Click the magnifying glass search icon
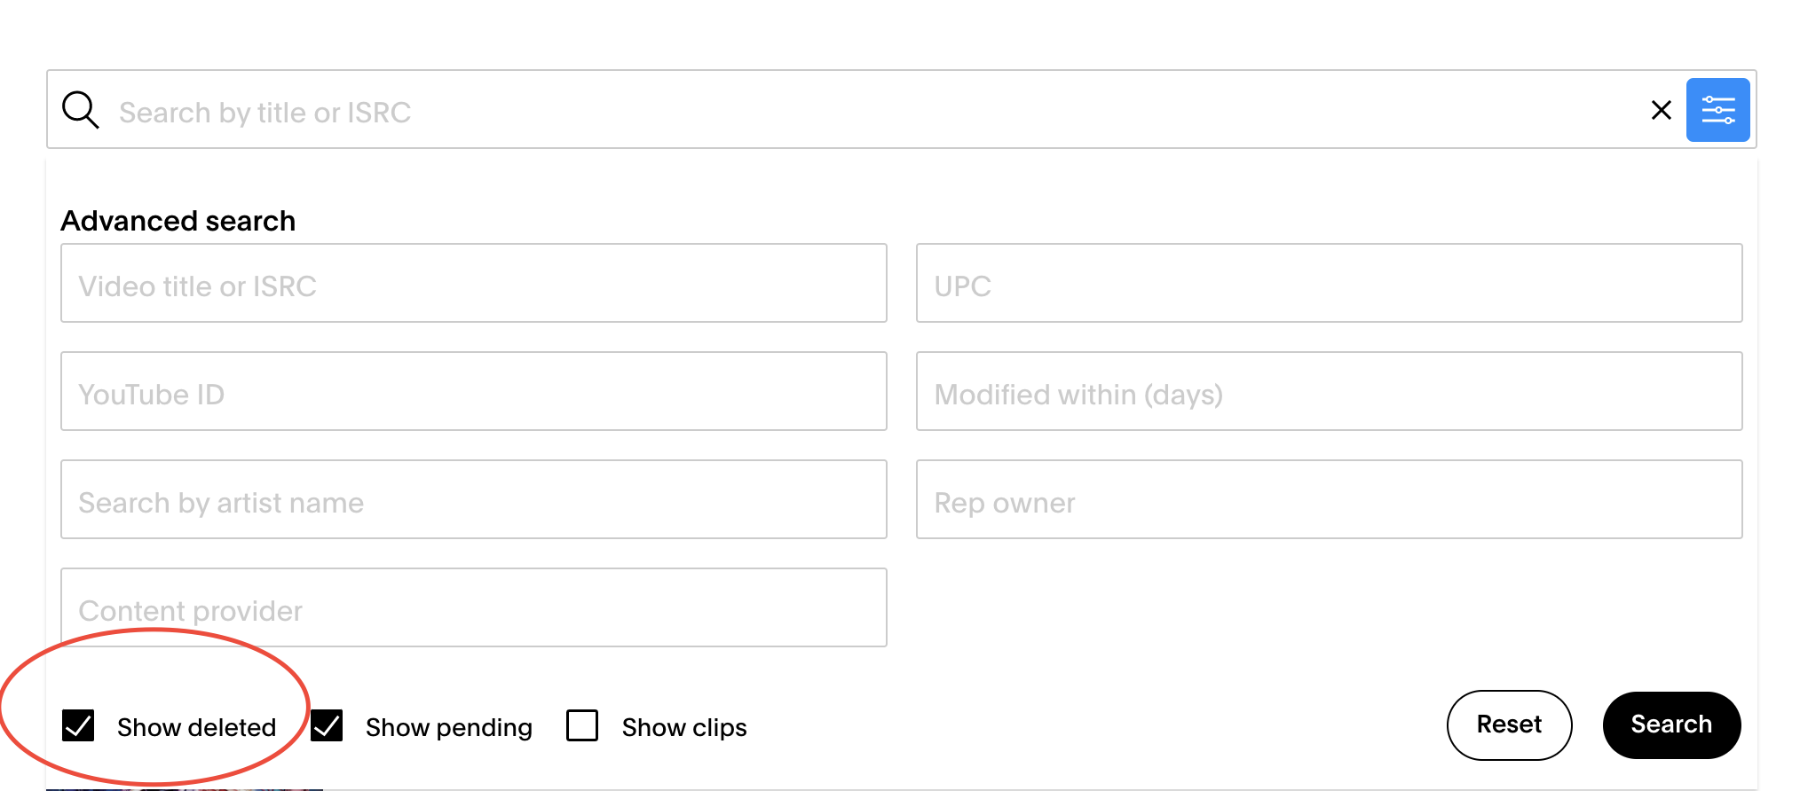The width and height of the screenshot is (1800, 791). 80,111
